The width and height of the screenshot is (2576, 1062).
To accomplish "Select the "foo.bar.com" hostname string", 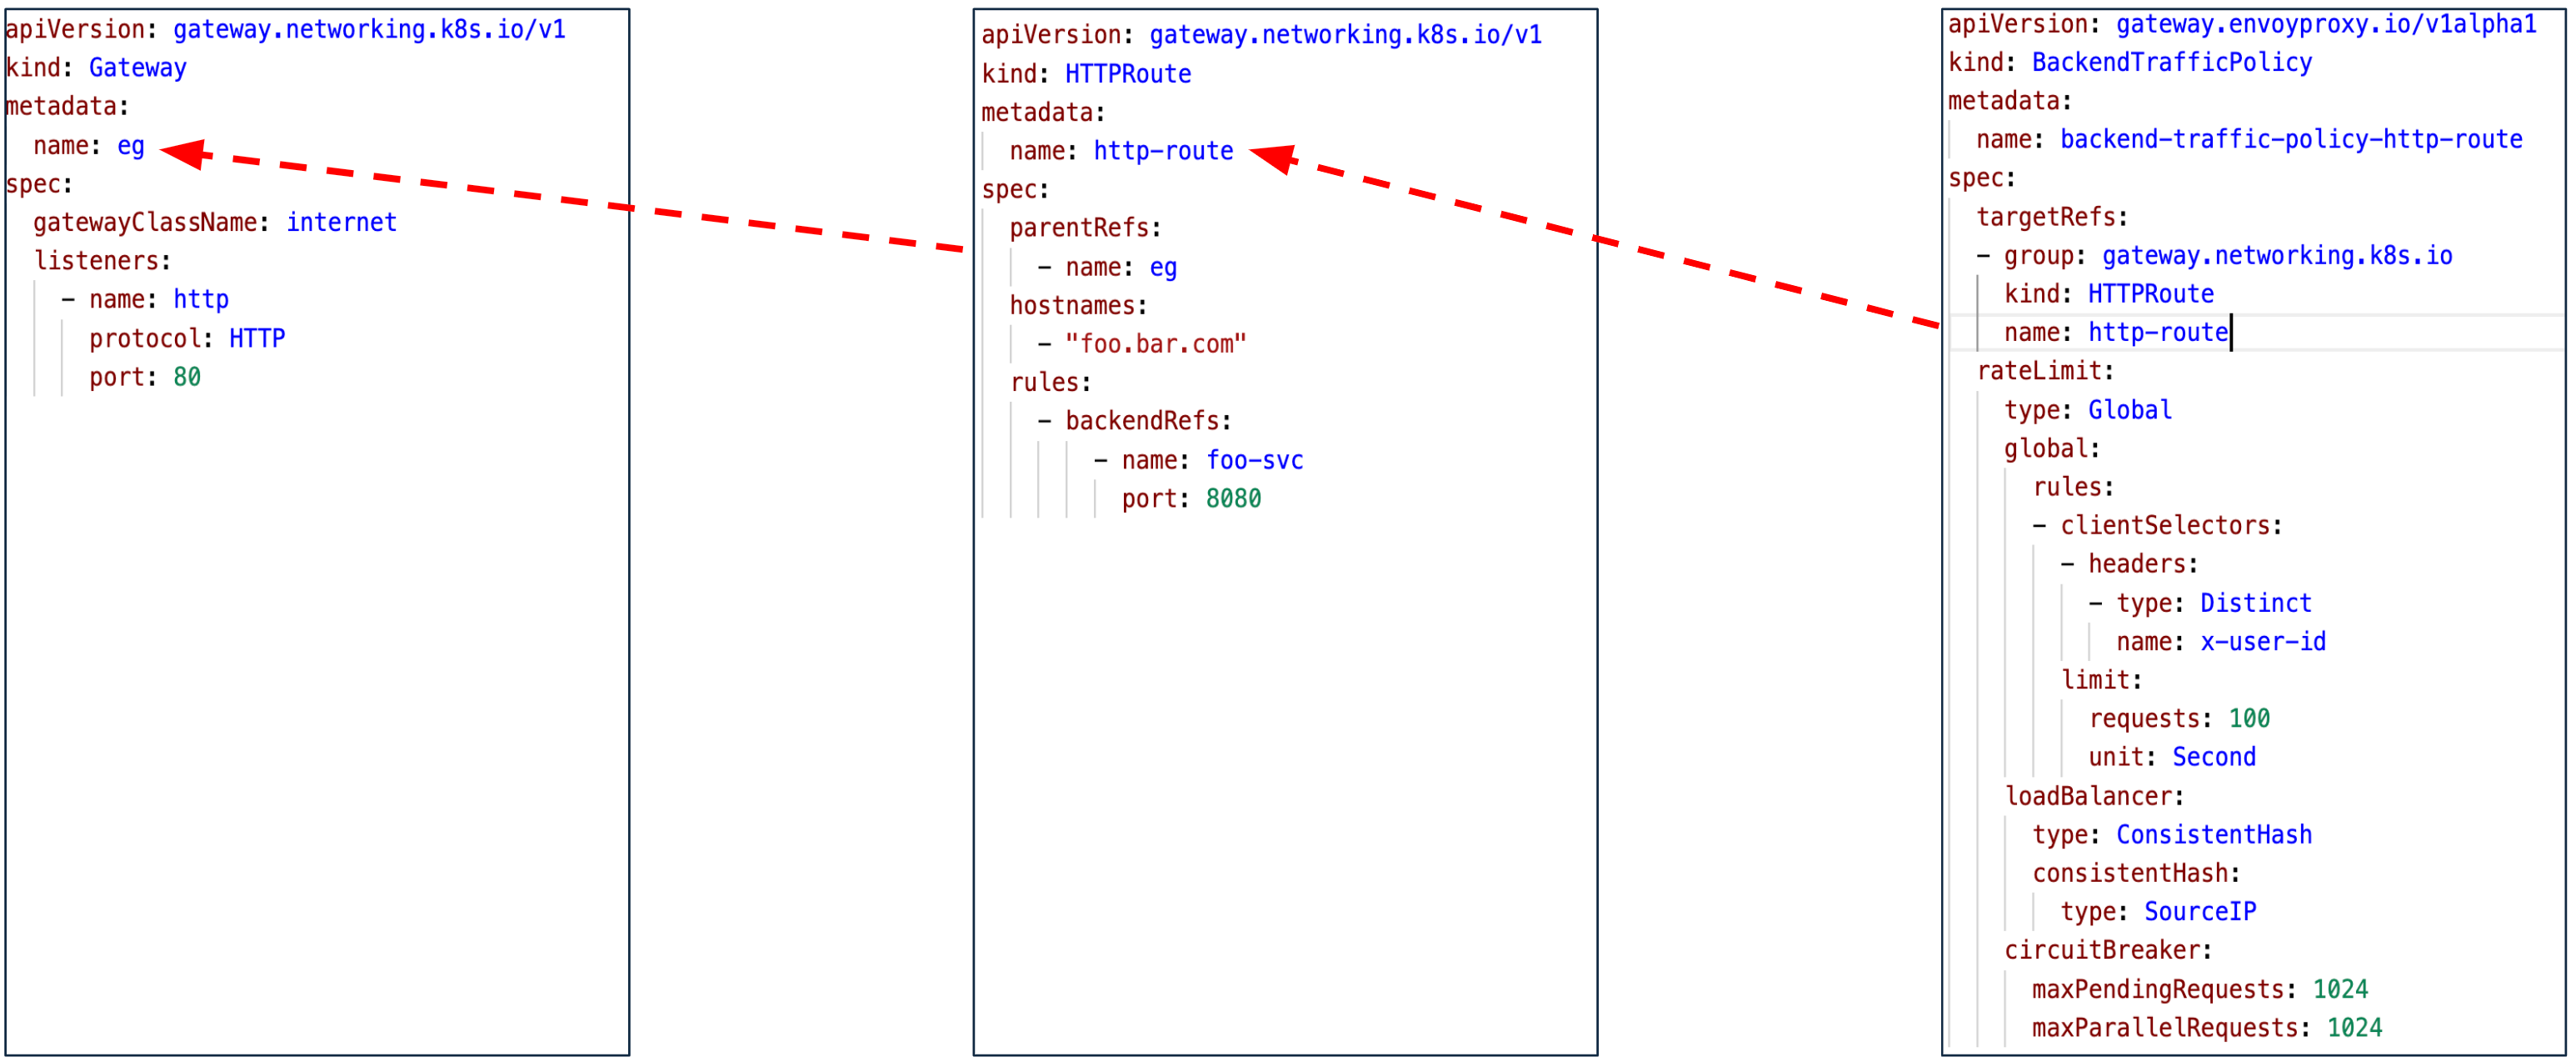I will point(1155,344).
